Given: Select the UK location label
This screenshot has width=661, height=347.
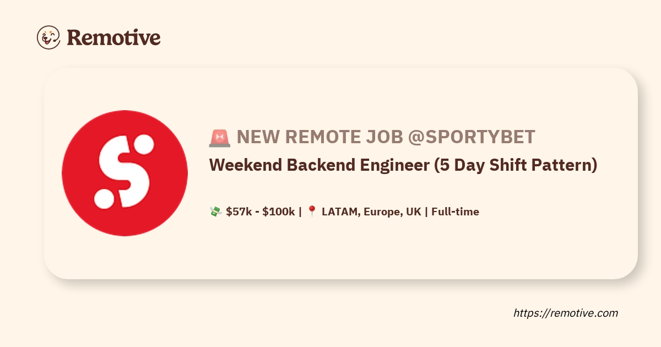Looking at the screenshot, I should [414, 212].
